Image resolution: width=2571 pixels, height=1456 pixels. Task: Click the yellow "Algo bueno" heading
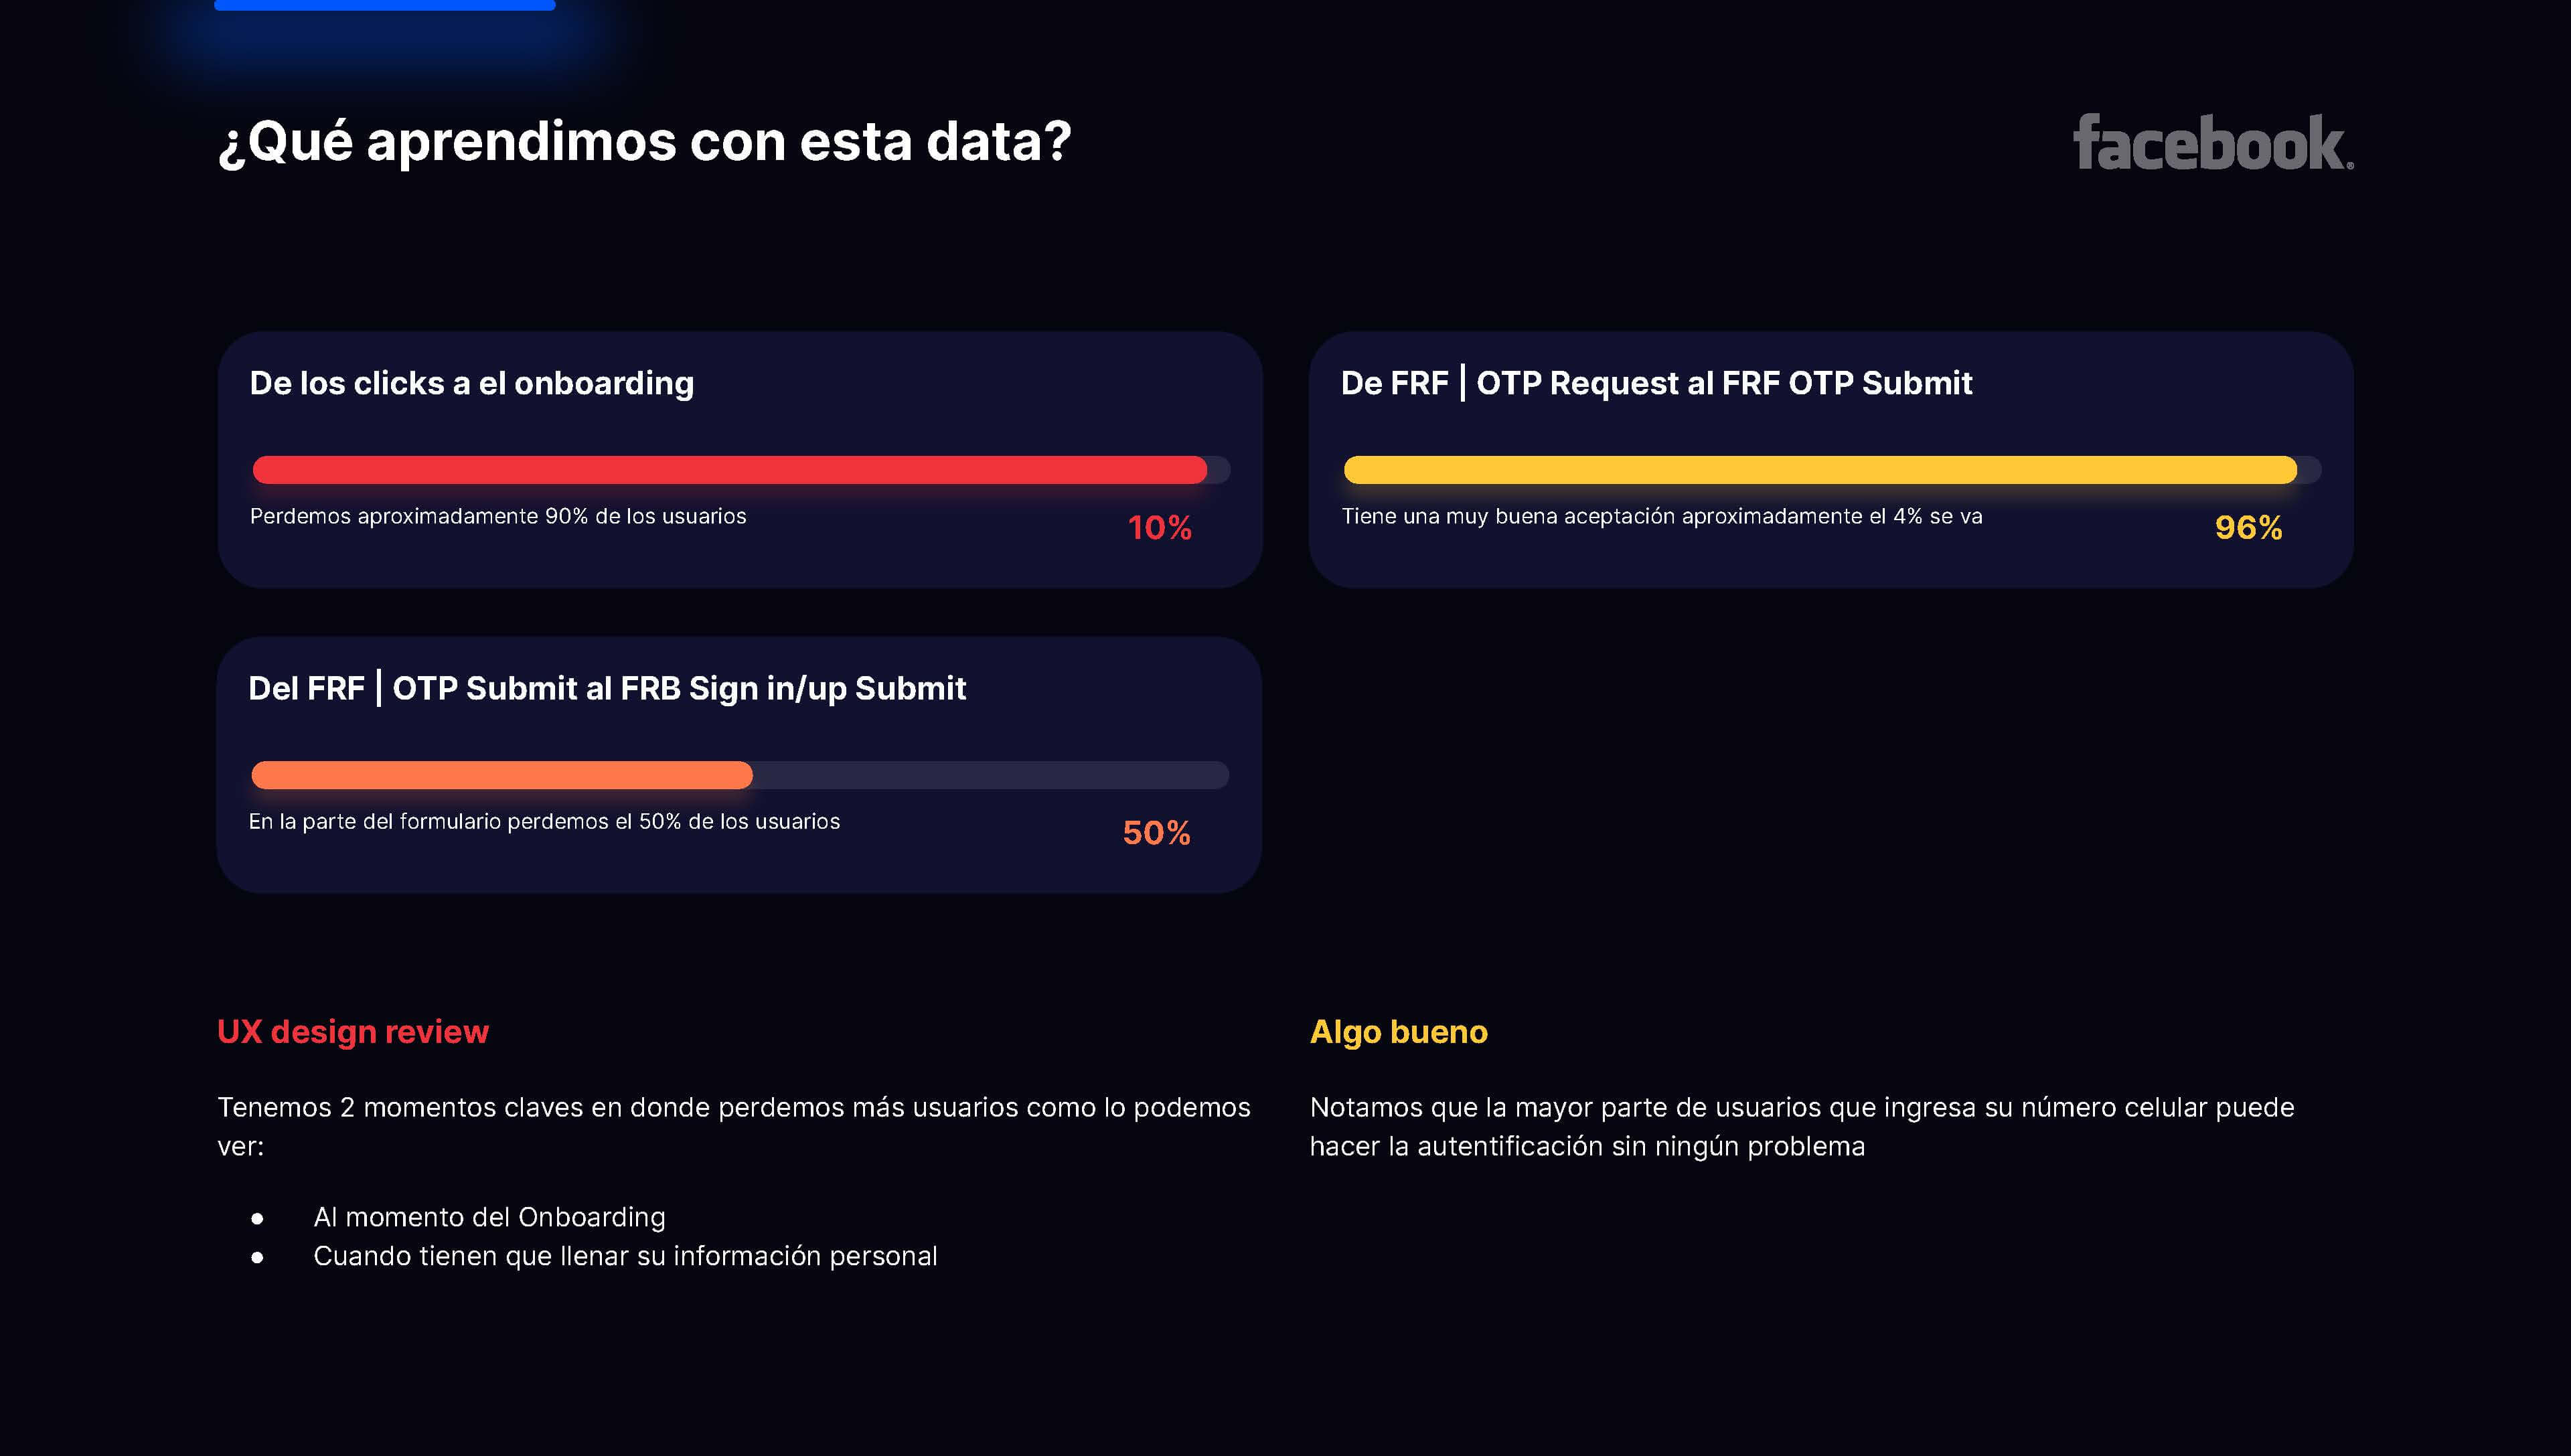coord(1398,1031)
